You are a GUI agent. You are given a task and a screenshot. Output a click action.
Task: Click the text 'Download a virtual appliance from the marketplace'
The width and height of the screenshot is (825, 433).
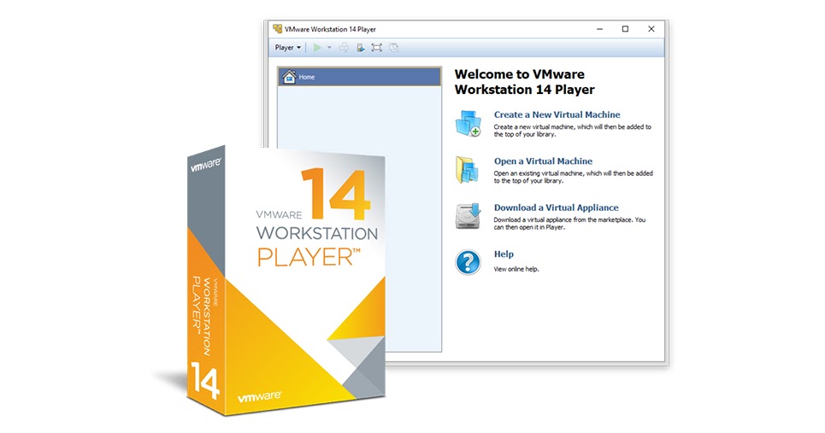click(563, 219)
